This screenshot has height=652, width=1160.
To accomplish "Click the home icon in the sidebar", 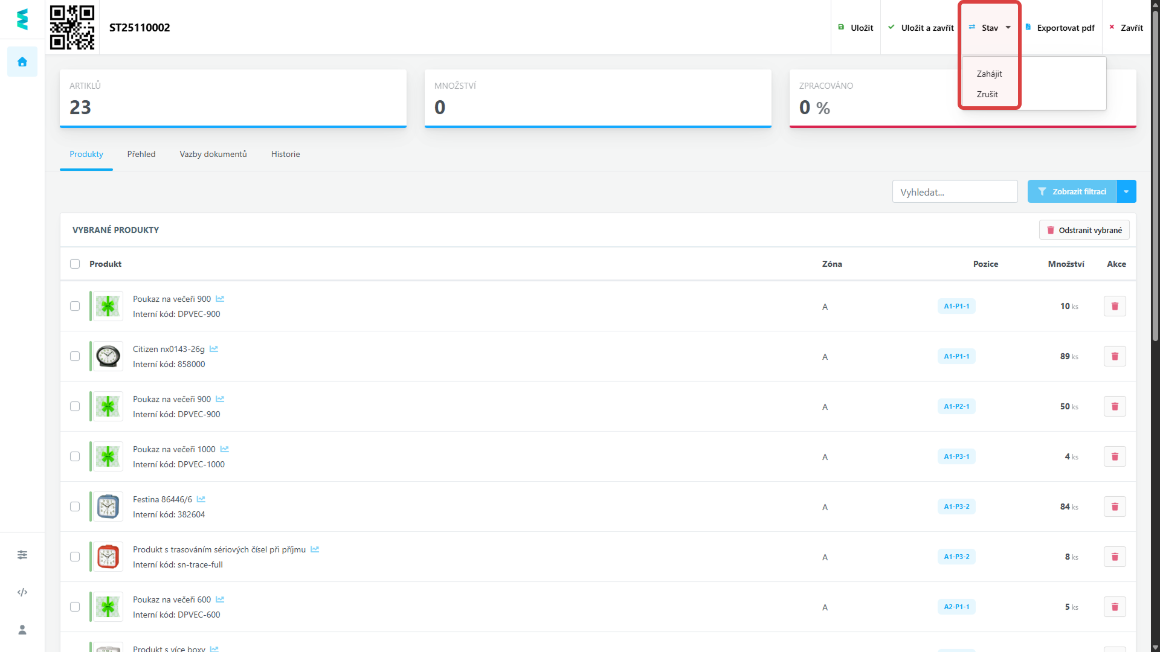I will pyautogui.click(x=22, y=62).
